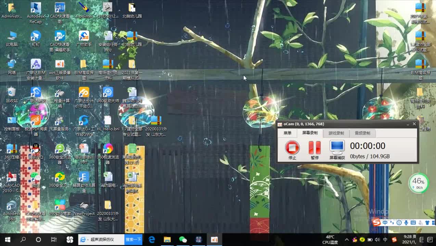Select the Autodesk ReCap desktop shortcut
This screenshot has width=436, height=246.
tap(36, 13)
